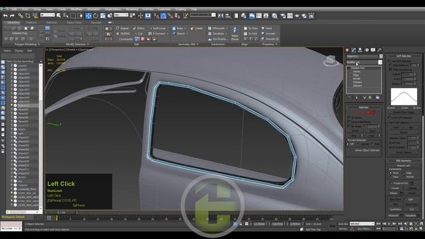Viewport: 425px width, 239px height.
Task: Click the Render Production teapot icon
Action: click(x=297, y=16)
